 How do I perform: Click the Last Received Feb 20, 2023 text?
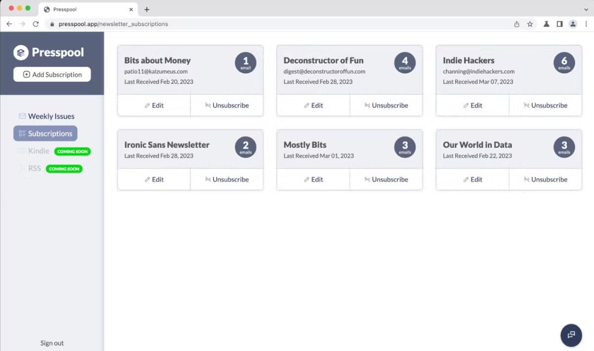159,82
